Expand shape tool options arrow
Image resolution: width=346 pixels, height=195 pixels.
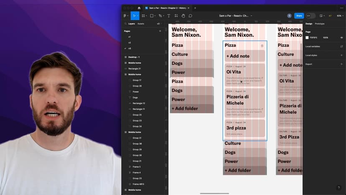pyautogui.click(x=155, y=16)
